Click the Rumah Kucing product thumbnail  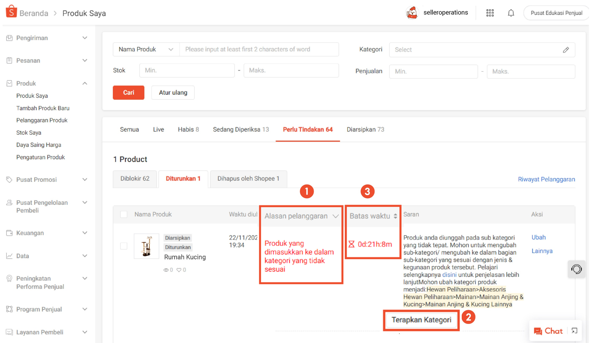(x=146, y=246)
